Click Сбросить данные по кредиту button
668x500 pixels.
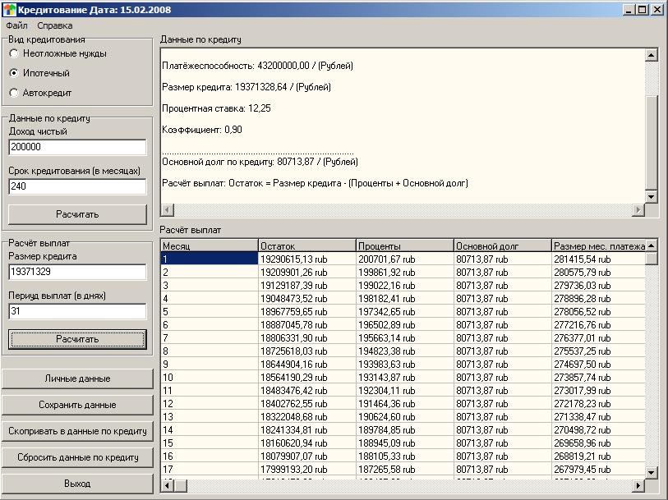[77, 457]
